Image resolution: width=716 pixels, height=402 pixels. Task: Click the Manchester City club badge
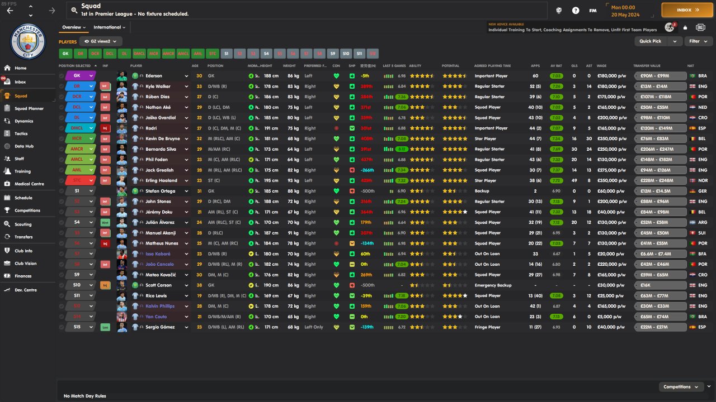pos(28,41)
